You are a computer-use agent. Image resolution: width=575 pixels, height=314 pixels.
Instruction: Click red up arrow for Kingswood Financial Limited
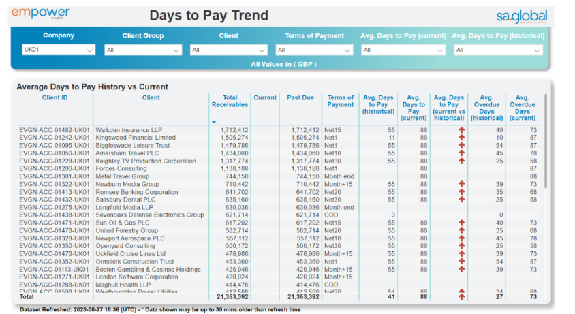(462, 138)
